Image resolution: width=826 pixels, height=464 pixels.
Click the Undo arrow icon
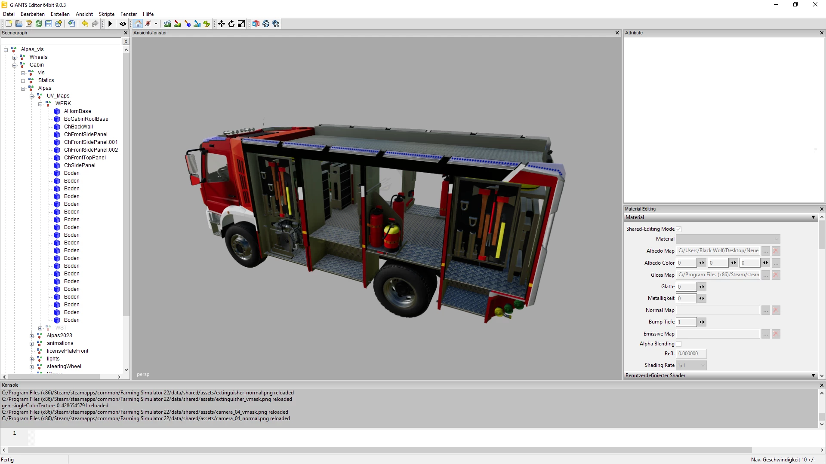pos(85,24)
